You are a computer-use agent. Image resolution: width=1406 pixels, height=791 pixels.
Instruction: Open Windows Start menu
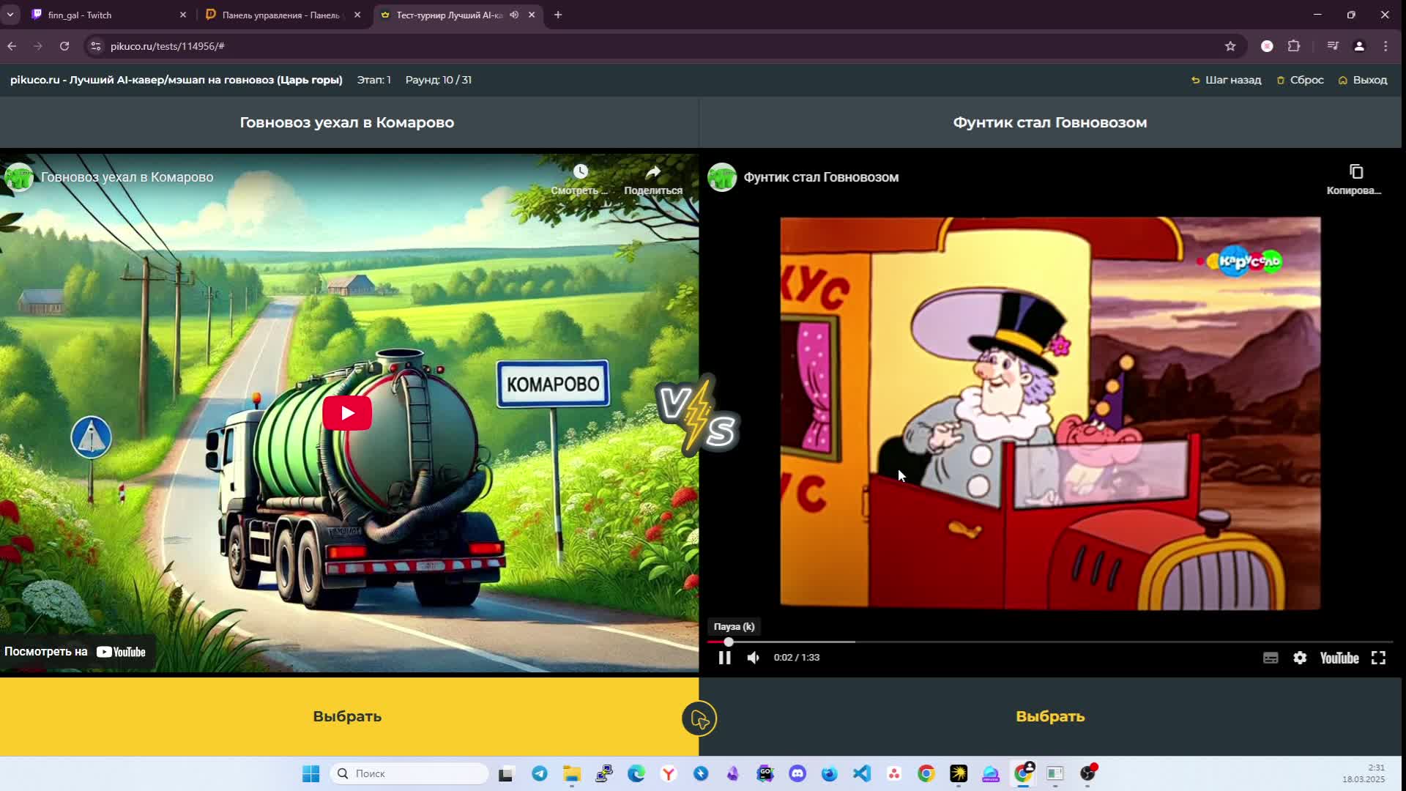pos(310,773)
